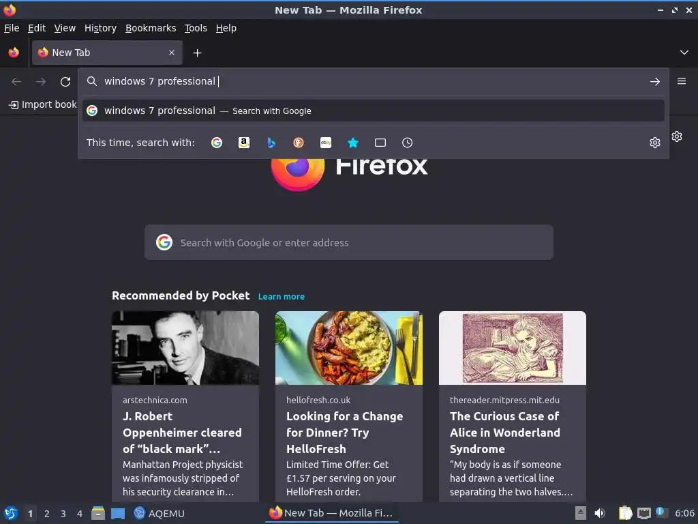698x524 pixels.
Task: Search in bookmarks using the star icon
Action: [x=353, y=143]
